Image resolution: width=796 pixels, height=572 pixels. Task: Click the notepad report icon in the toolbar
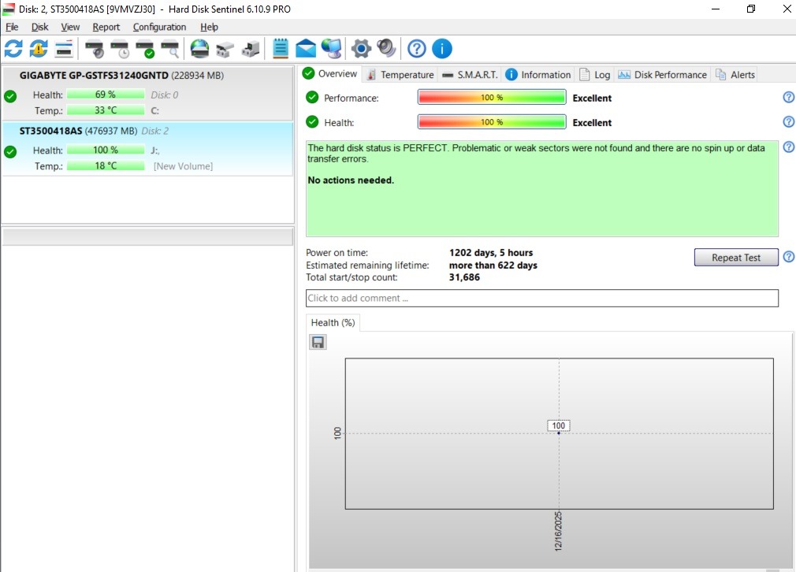tap(281, 49)
